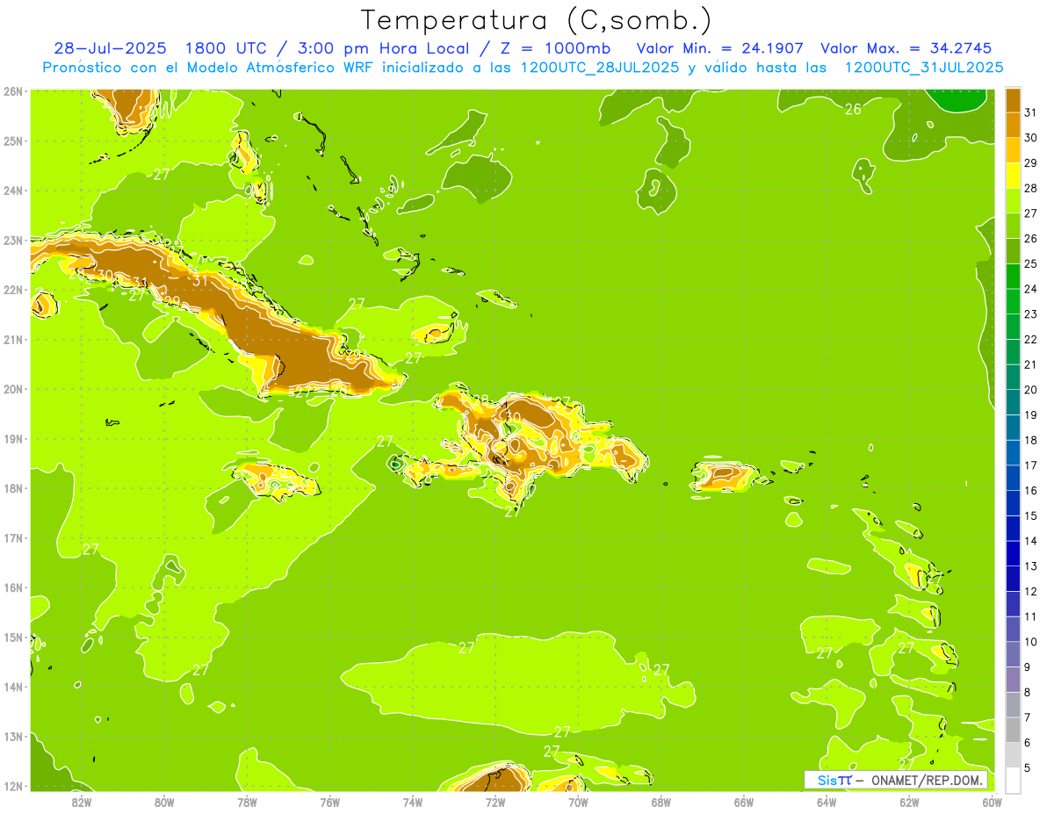Click the "25N" latitude axis label
This screenshot has height=814, width=1054.
(x=13, y=140)
